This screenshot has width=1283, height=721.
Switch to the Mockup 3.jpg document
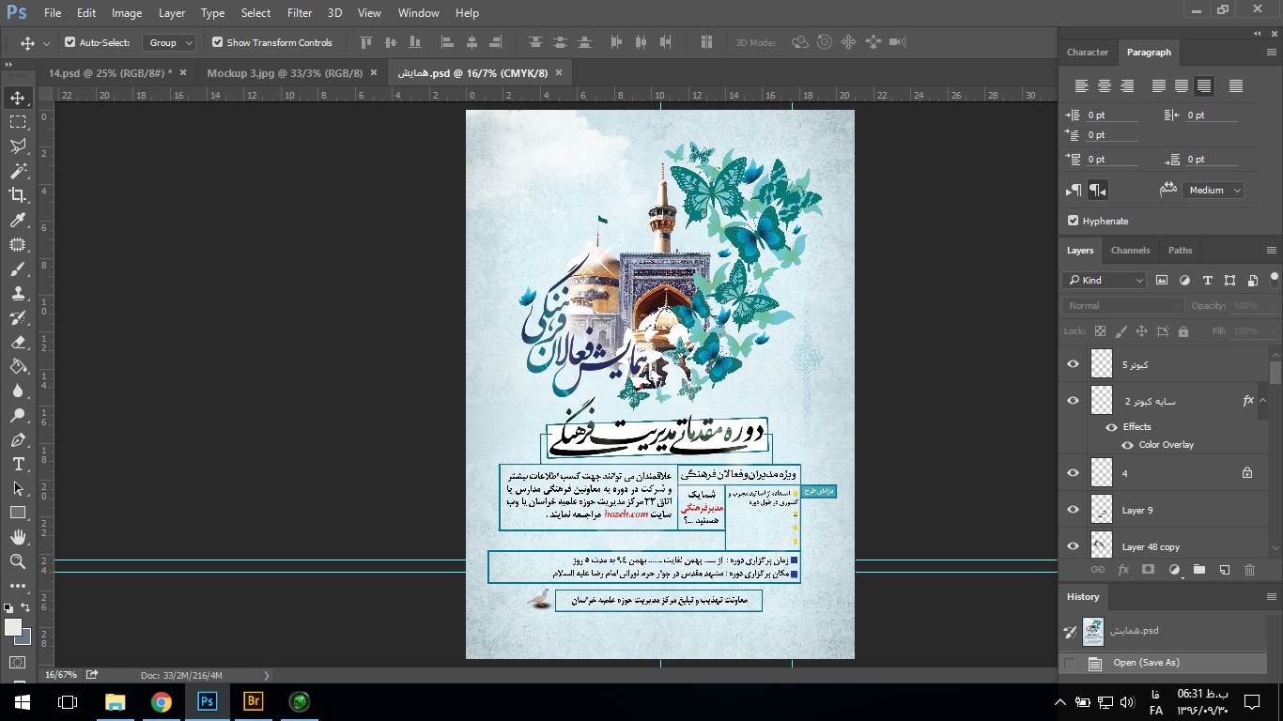point(285,73)
